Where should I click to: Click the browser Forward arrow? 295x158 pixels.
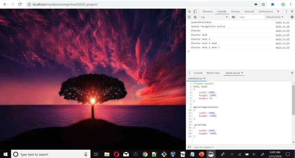tap(12, 4)
